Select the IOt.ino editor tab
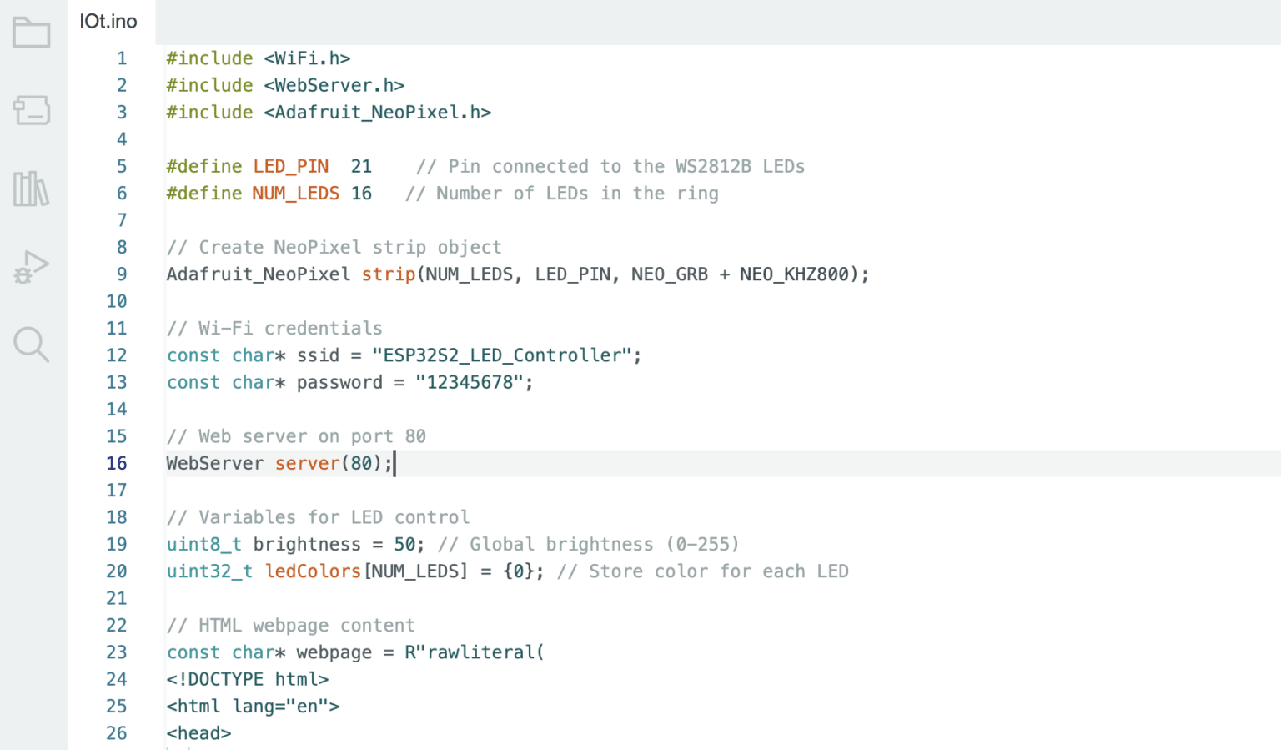This screenshot has height=750, width=1281. 108,22
